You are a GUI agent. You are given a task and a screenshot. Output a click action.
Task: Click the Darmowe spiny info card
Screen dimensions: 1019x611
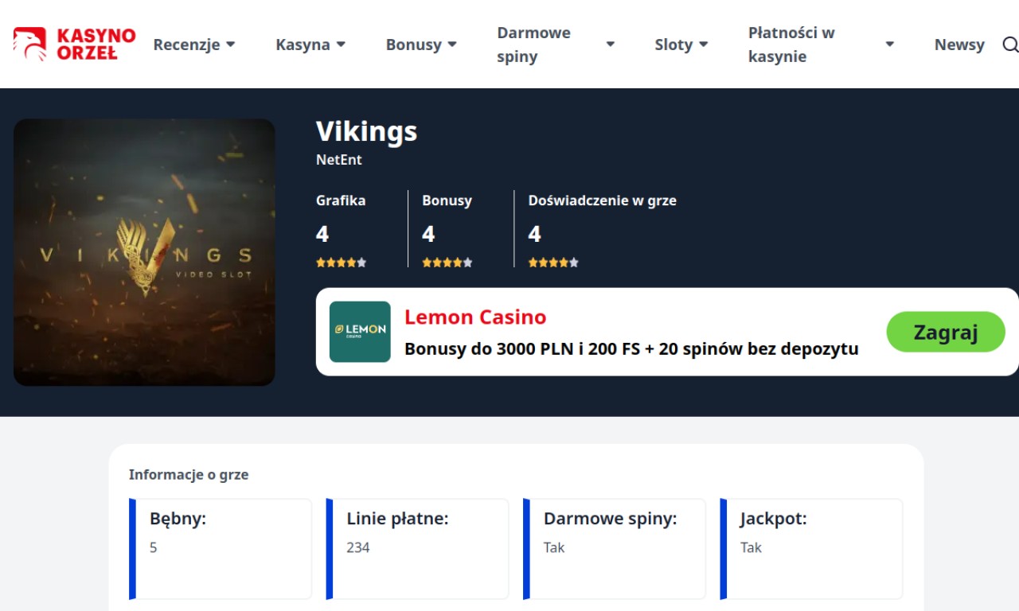click(615, 549)
